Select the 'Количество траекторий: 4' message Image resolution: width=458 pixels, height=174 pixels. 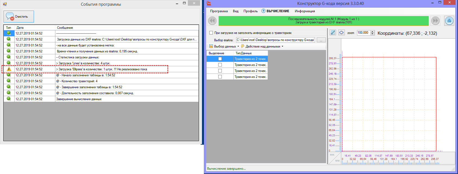pos(127,81)
